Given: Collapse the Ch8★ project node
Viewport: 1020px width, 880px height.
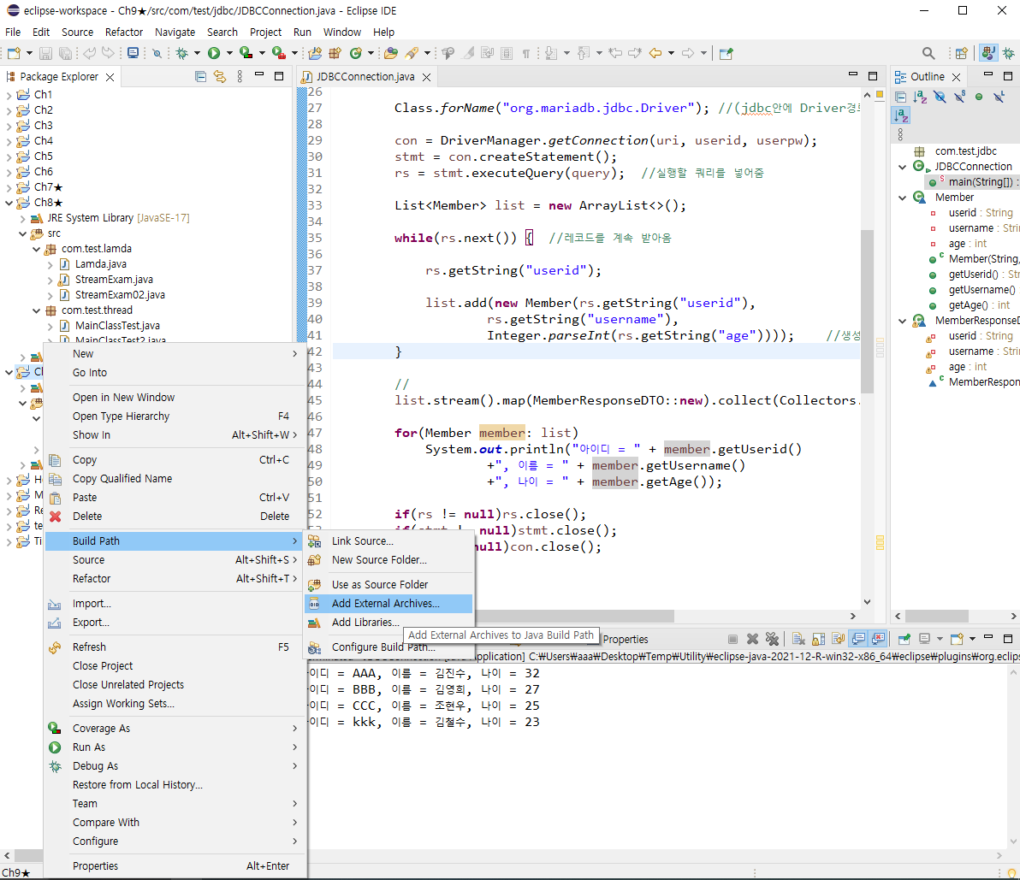Looking at the screenshot, I should [9, 203].
